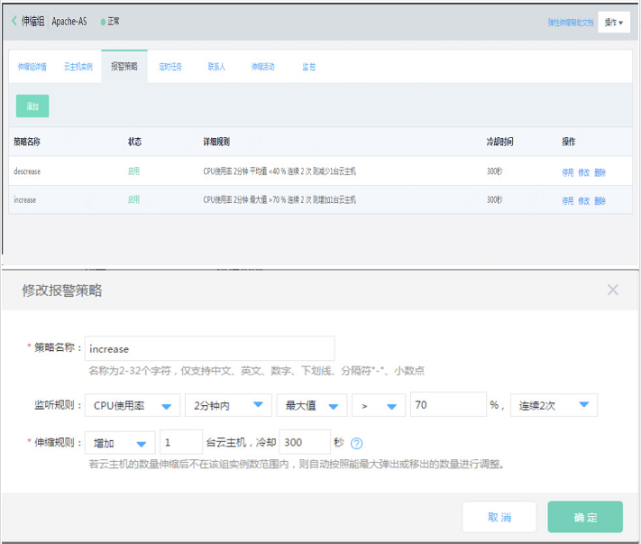Click the 300秒 cooldown in increase row

[x=494, y=199]
